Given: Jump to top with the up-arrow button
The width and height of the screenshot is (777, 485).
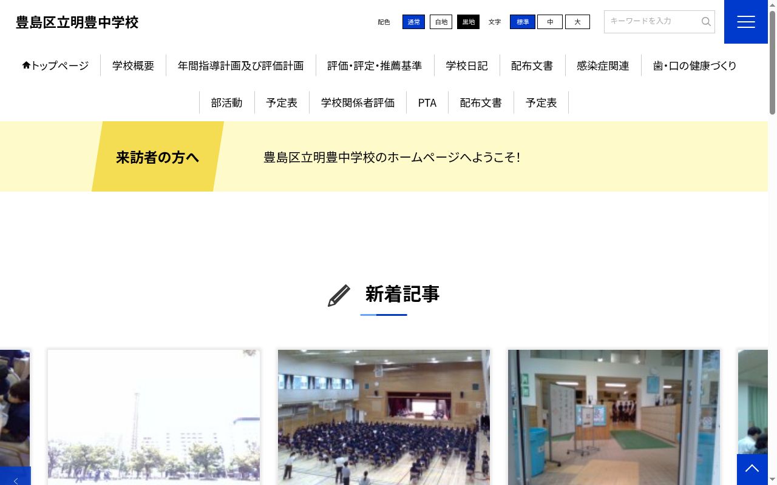Looking at the screenshot, I should pos(752,469).
